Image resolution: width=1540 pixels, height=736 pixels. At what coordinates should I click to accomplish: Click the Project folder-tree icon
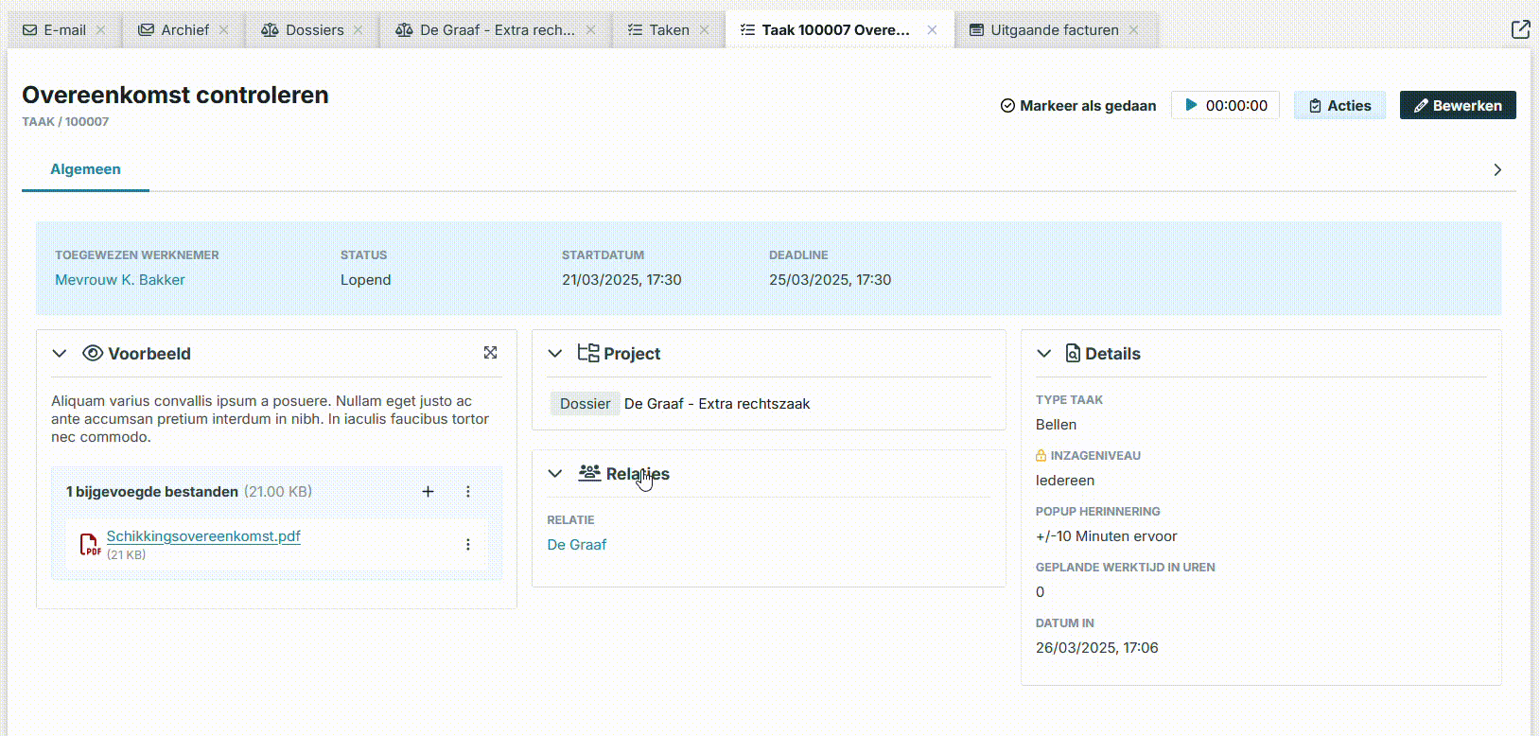click(588, 353)
